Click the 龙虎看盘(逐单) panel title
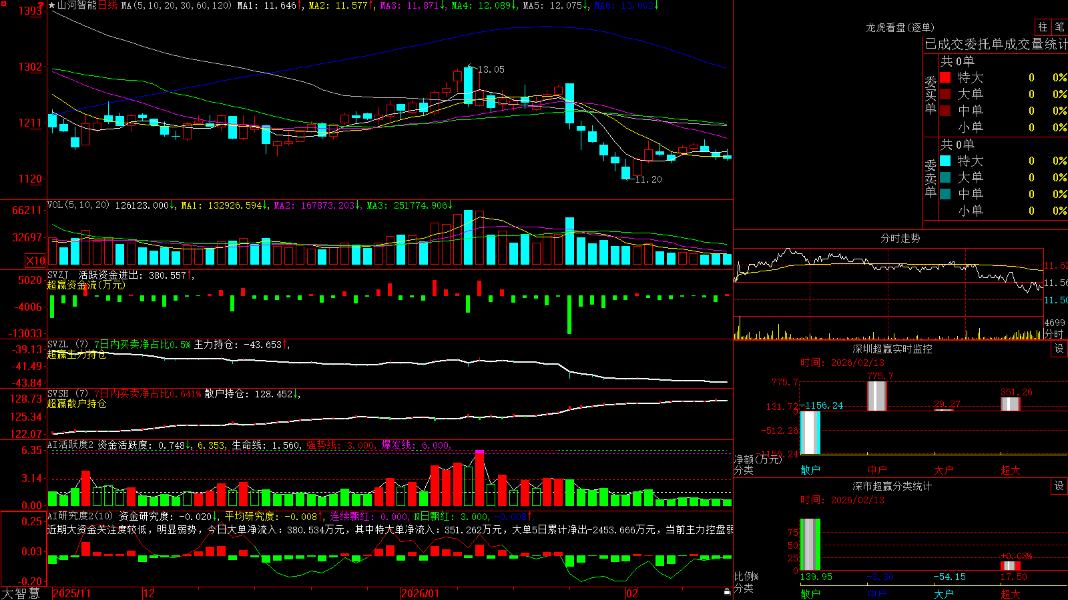This screenshot has width=1068, height=600. click(900, 27)
